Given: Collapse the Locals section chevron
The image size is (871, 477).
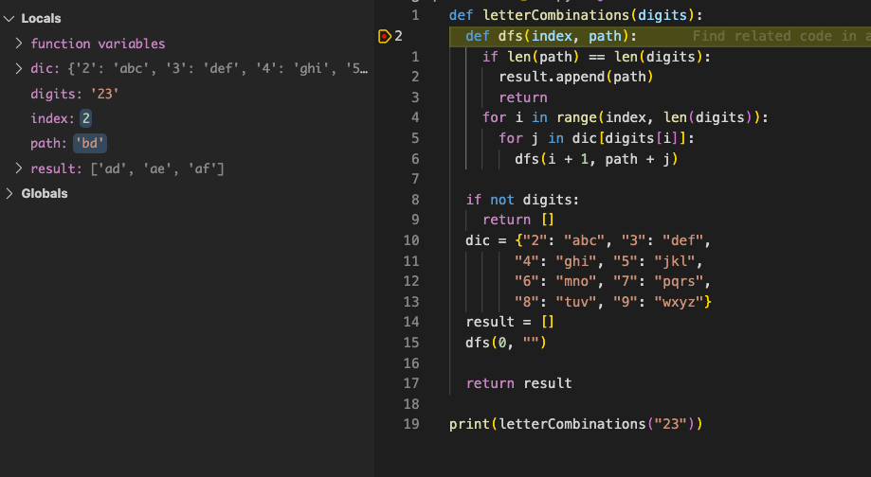Looking at the screenshot, I should pos(9,18).
